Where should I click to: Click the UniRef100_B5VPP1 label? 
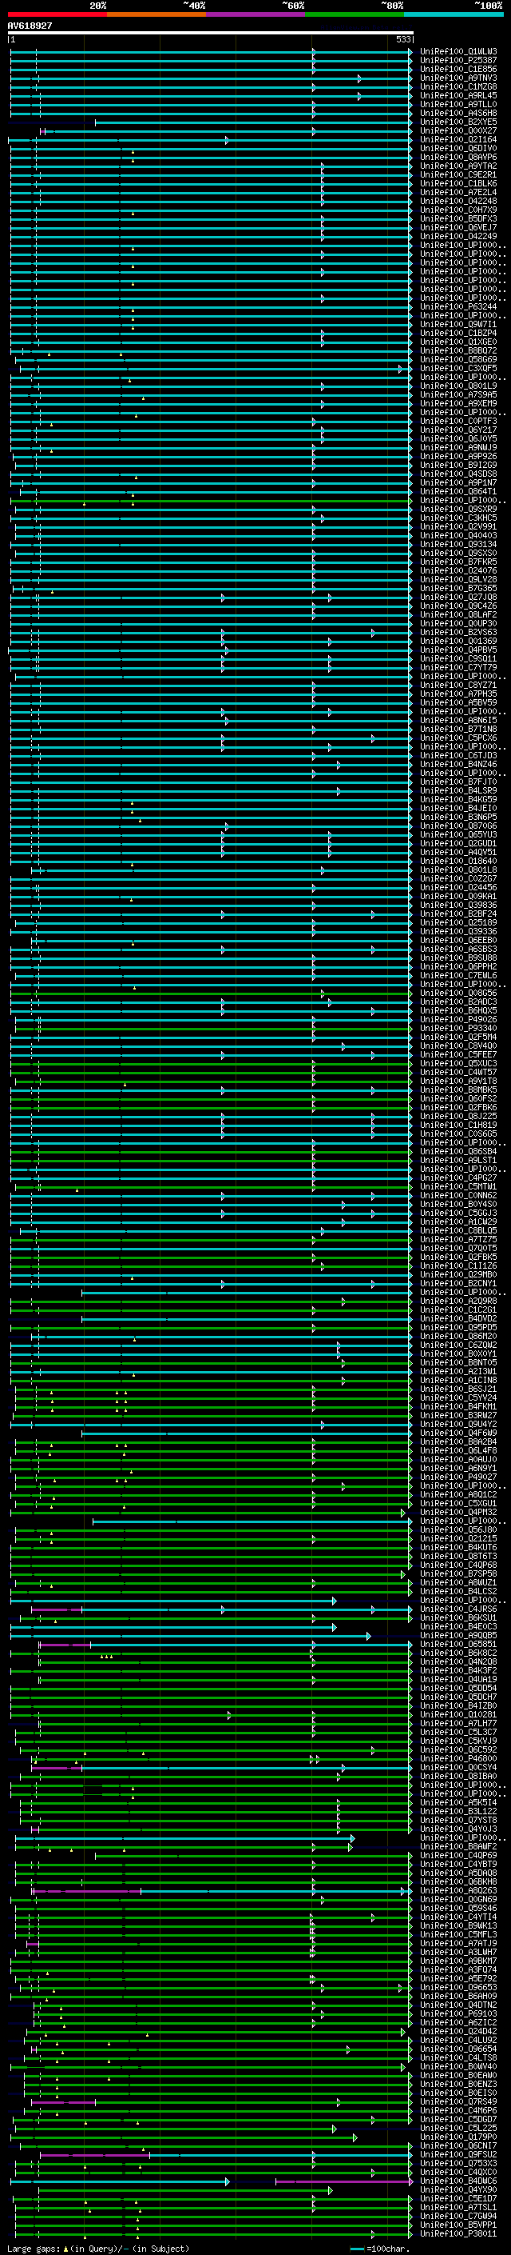point(458,2225)
